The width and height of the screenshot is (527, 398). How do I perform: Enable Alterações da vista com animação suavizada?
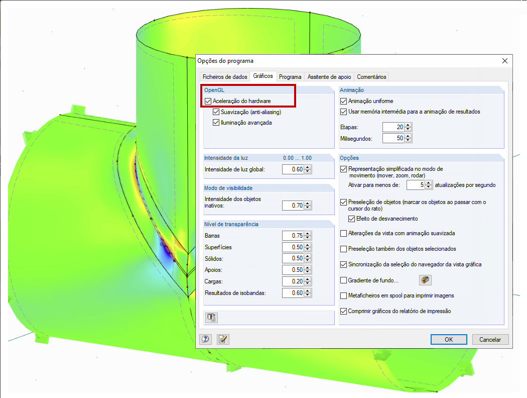[343, 233]
